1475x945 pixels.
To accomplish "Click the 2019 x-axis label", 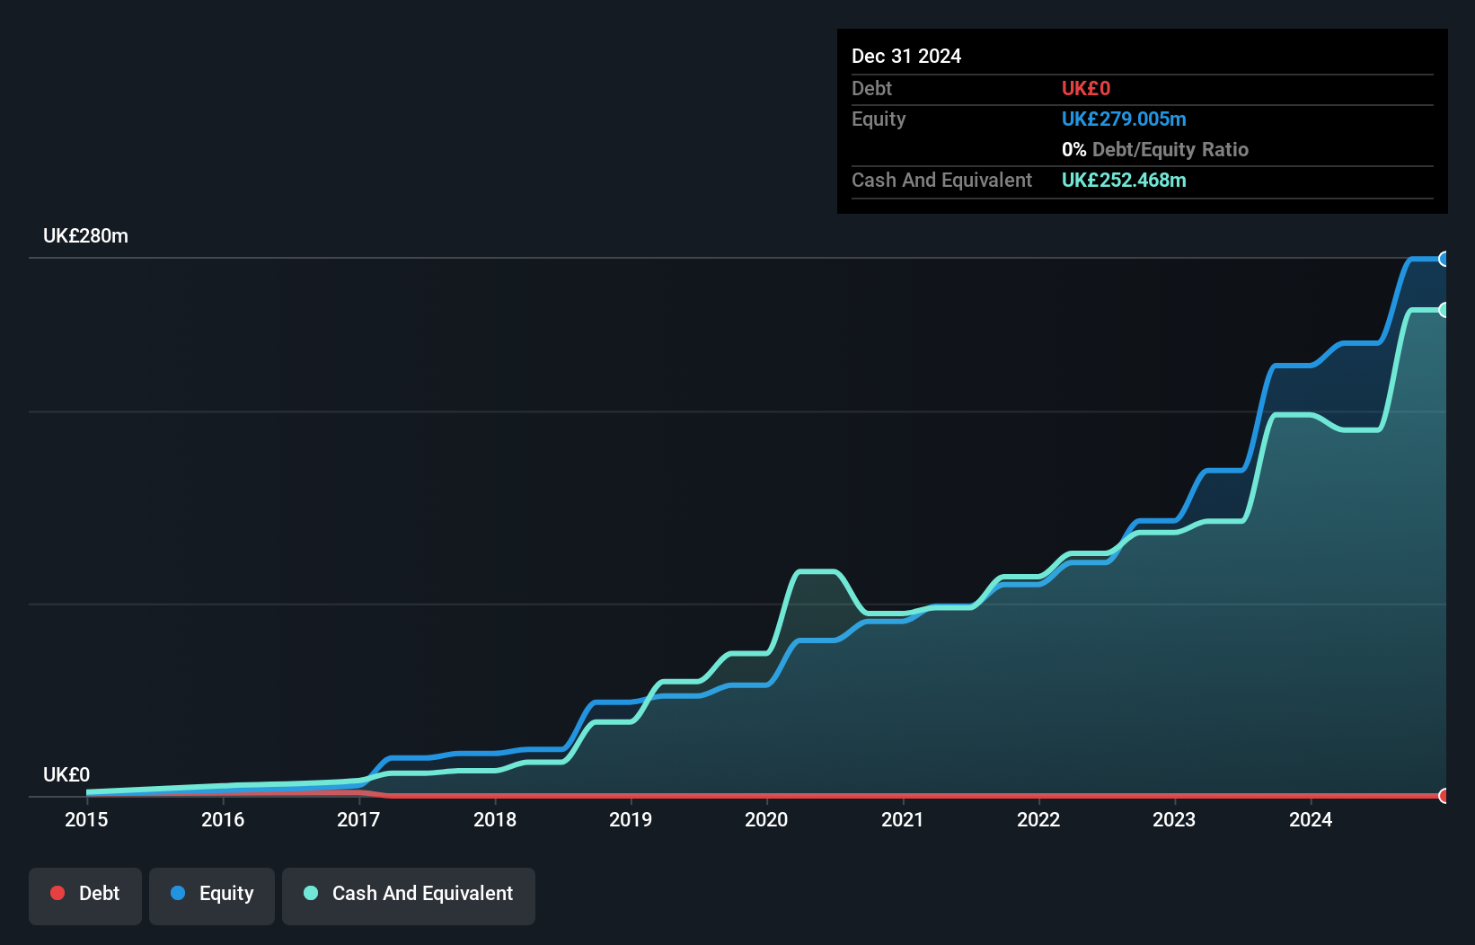I will [631, 819].
